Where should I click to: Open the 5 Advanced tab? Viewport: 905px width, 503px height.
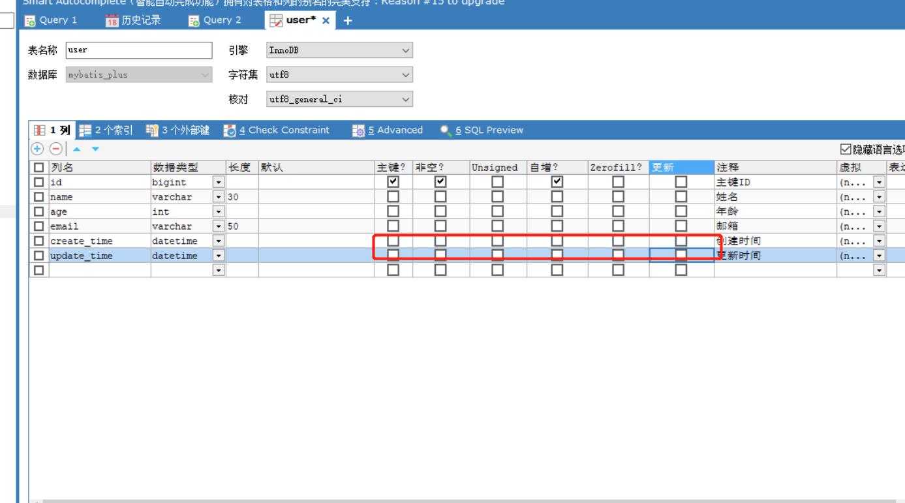[x=388, y=130]
